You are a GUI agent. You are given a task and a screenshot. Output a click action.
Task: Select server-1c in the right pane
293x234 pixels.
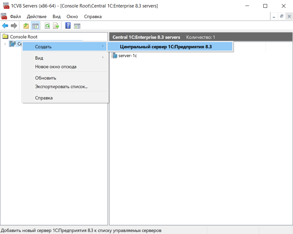(x=127, y=56)
